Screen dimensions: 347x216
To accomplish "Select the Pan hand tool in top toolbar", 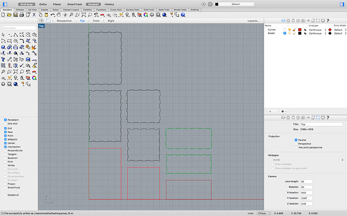I will coord(59,15).
